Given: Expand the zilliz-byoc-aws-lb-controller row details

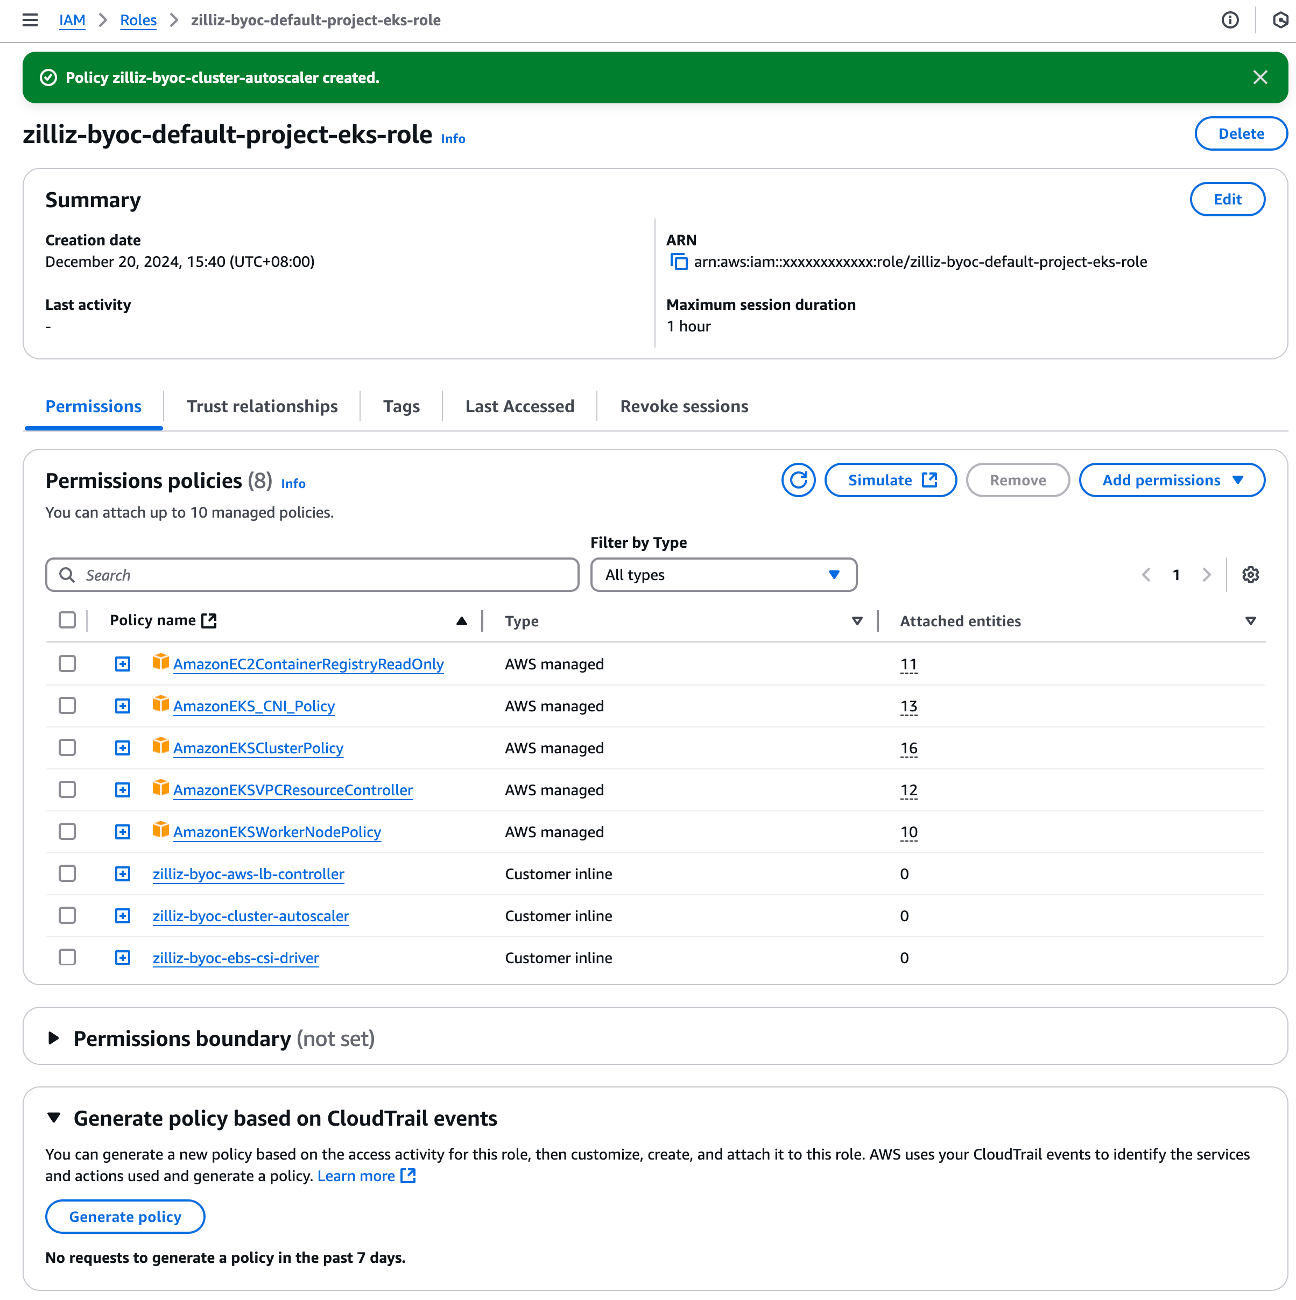Looking at the screenshot, I should tap(123, 874).
